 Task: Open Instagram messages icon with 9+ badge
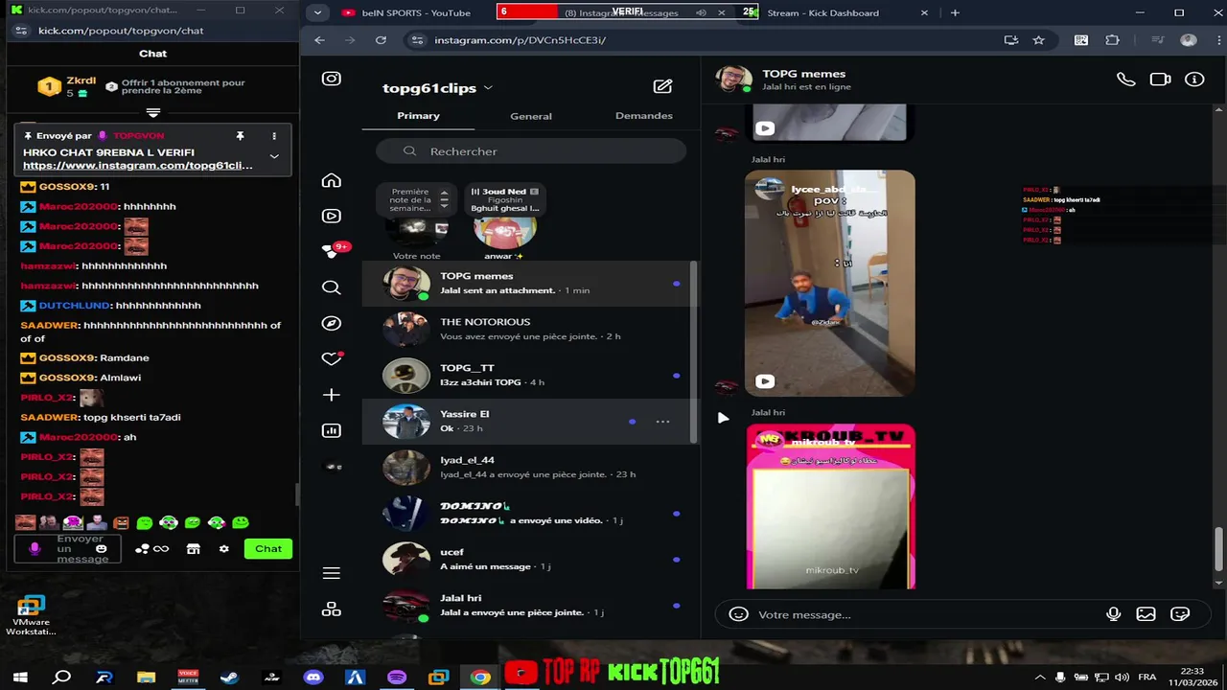click(332, 250)
